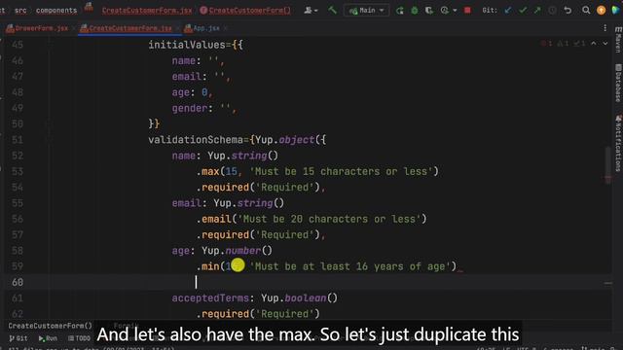
Task: Click the Git Commit checkmark
Action: tap(523, 11)
